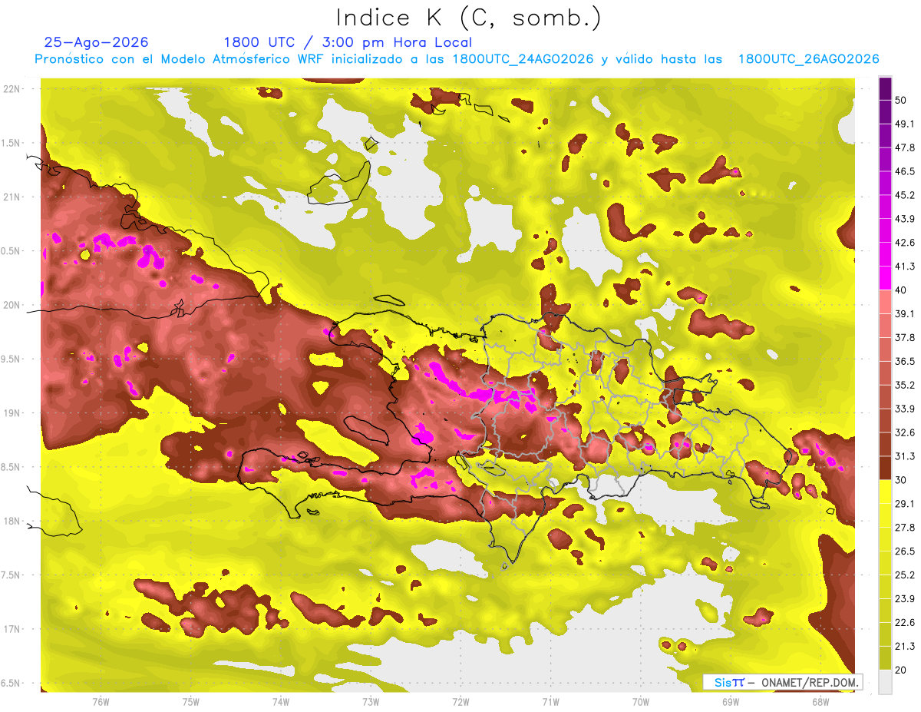Click the colorbar value '36.5'
This screenshot has height=712, width=921.
904,361
